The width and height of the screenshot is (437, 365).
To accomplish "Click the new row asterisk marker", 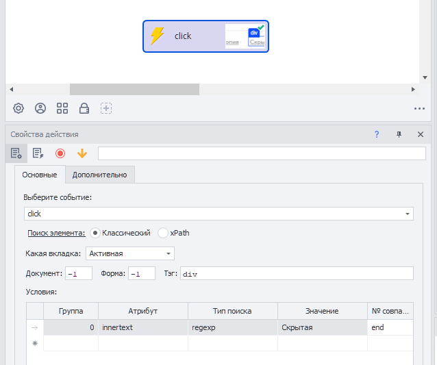I will pyautogui.click(x=35, y=343).
